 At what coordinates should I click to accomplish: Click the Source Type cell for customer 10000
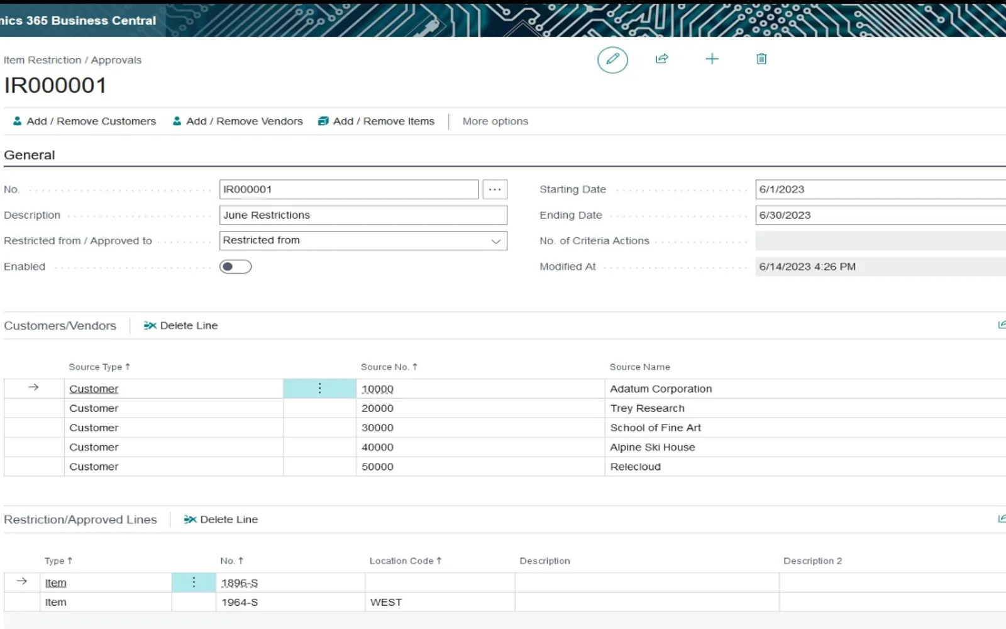[174, 389]
